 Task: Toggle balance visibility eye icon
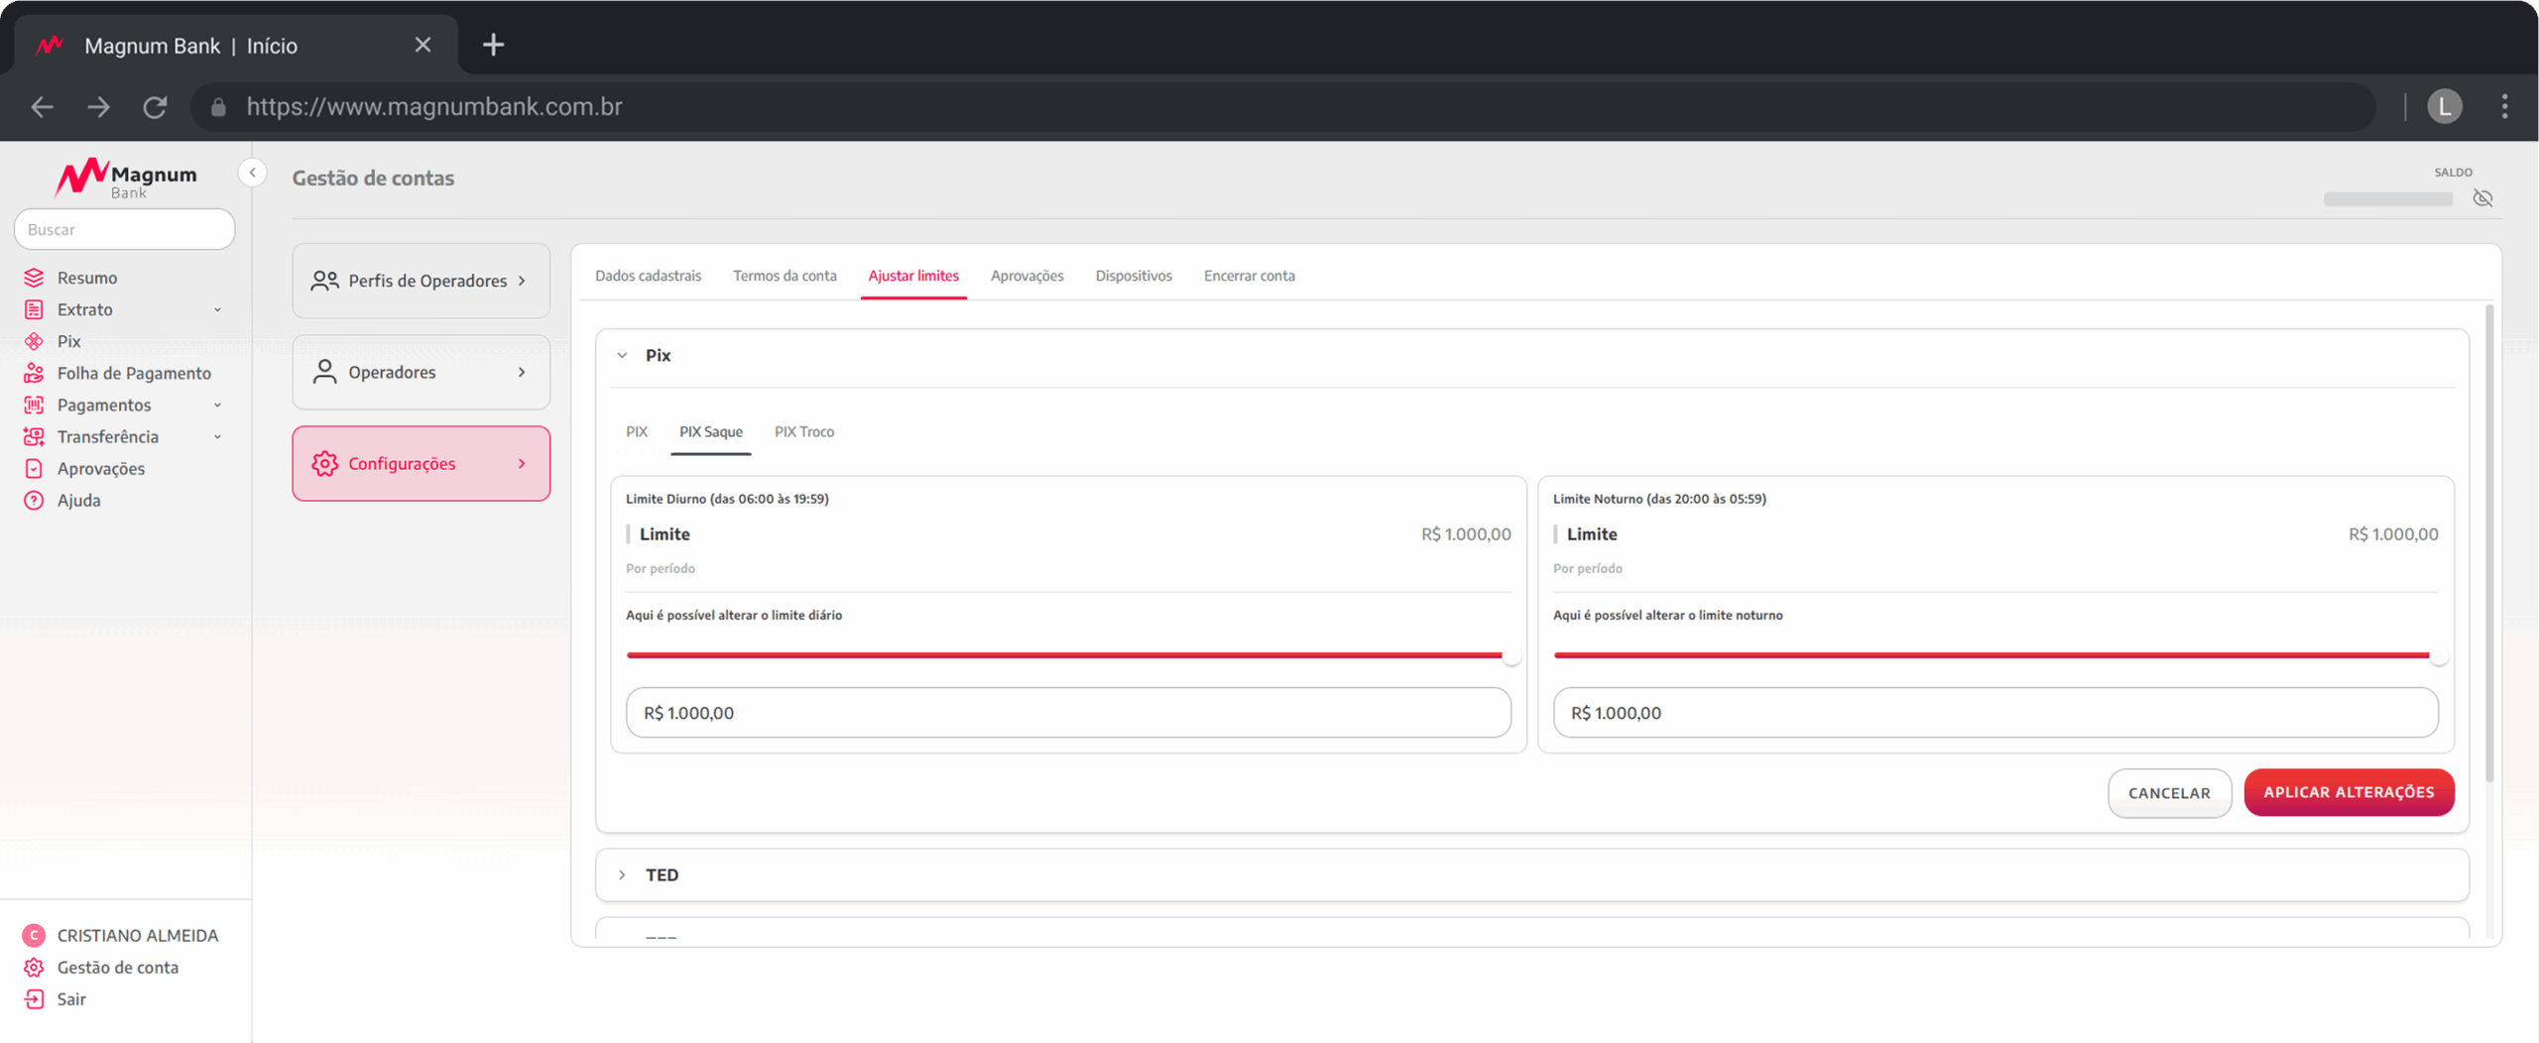(x=2482, y=198)
